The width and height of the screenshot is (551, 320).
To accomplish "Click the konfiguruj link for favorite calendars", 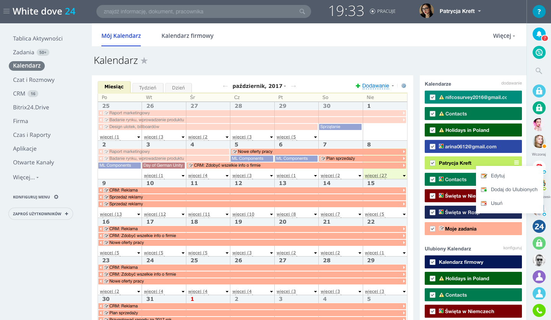I will click(512, 248).
